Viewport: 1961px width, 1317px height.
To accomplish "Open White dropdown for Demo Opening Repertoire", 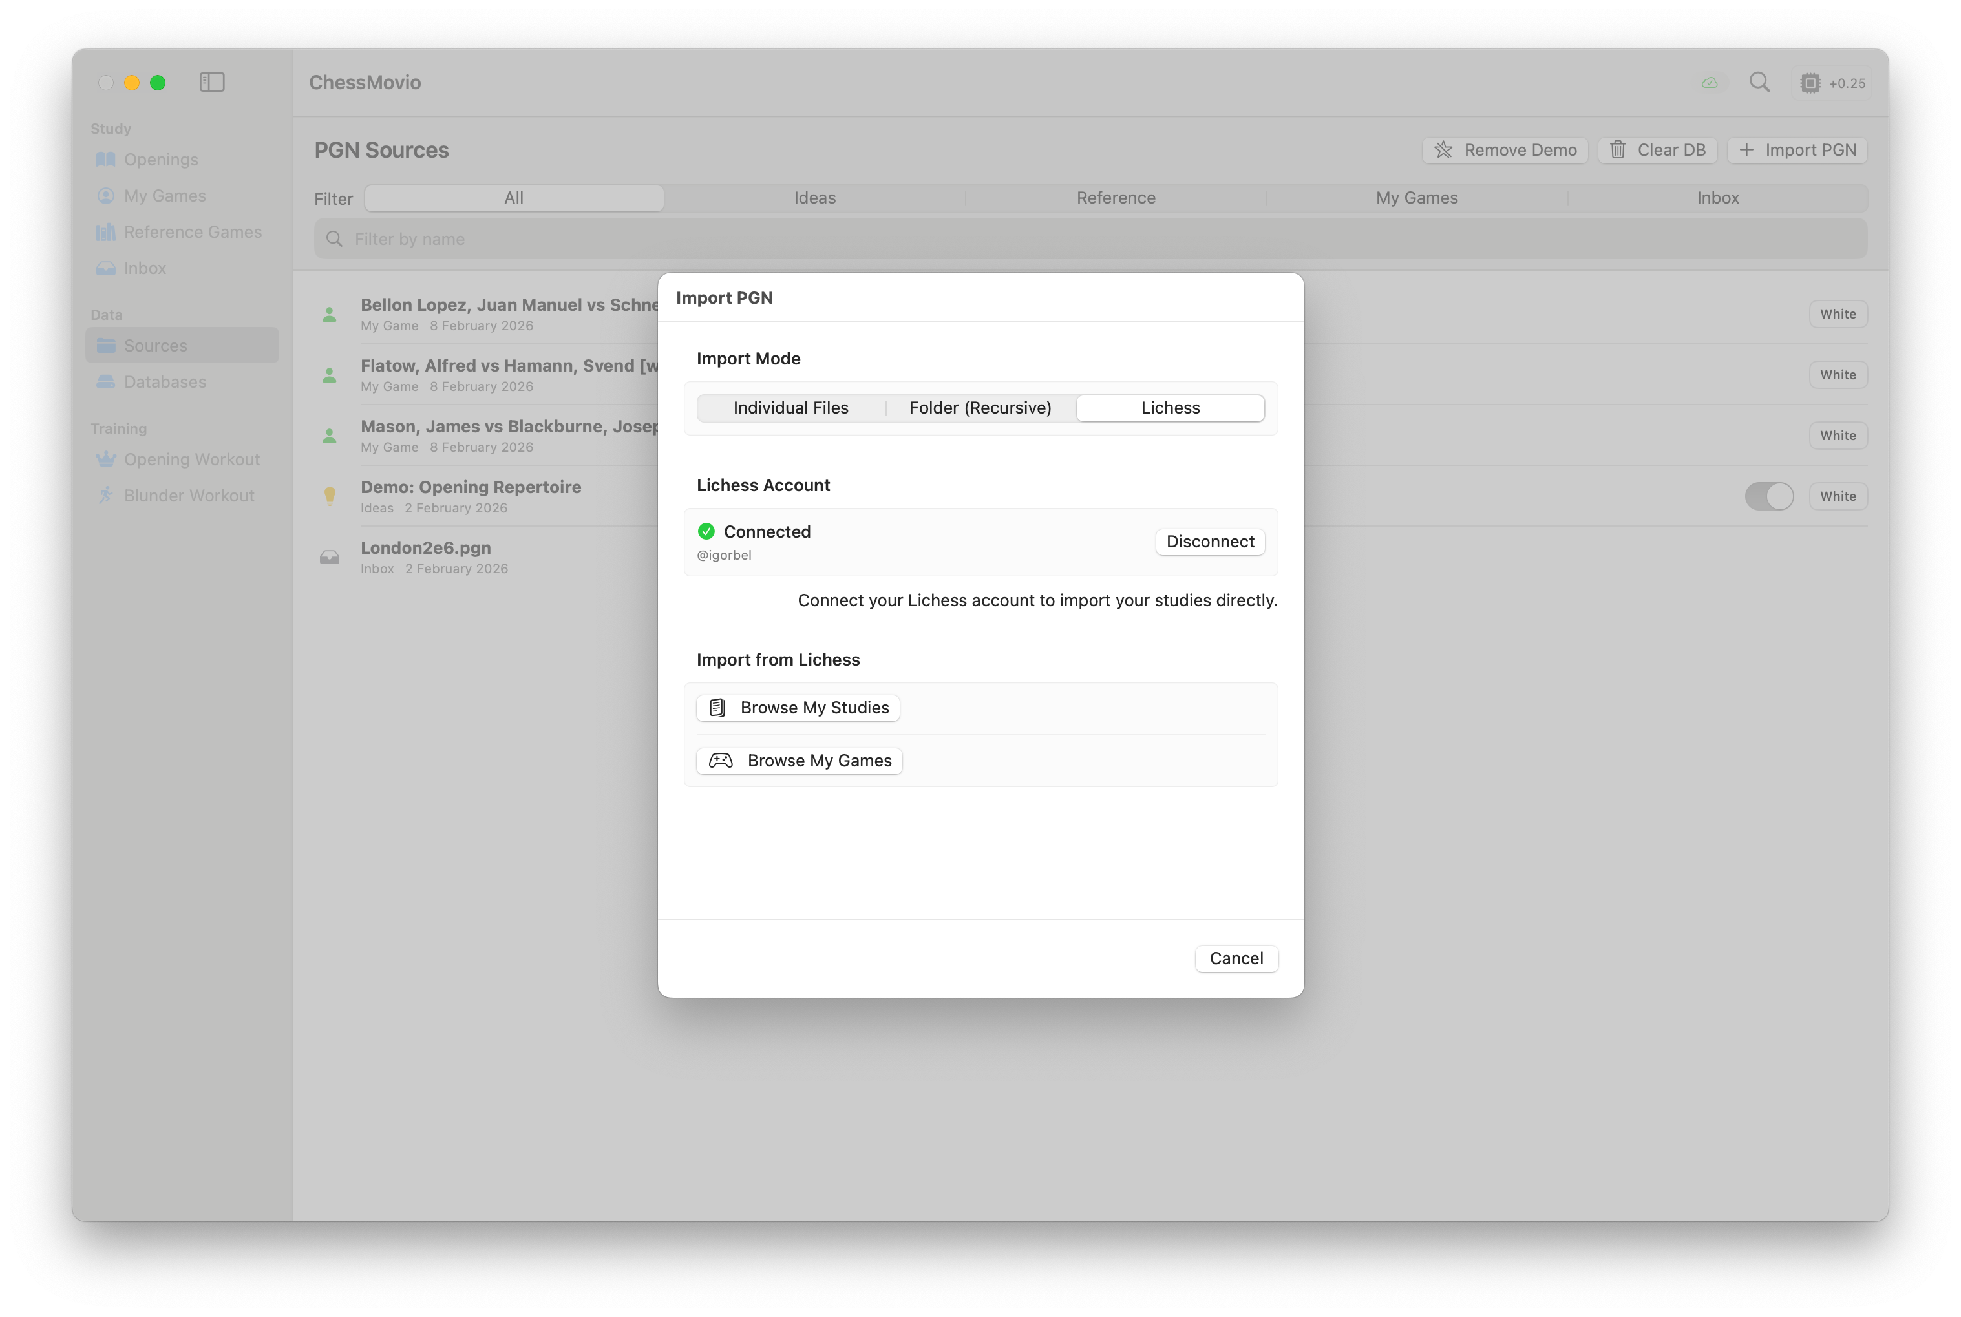I will 1838,496.
